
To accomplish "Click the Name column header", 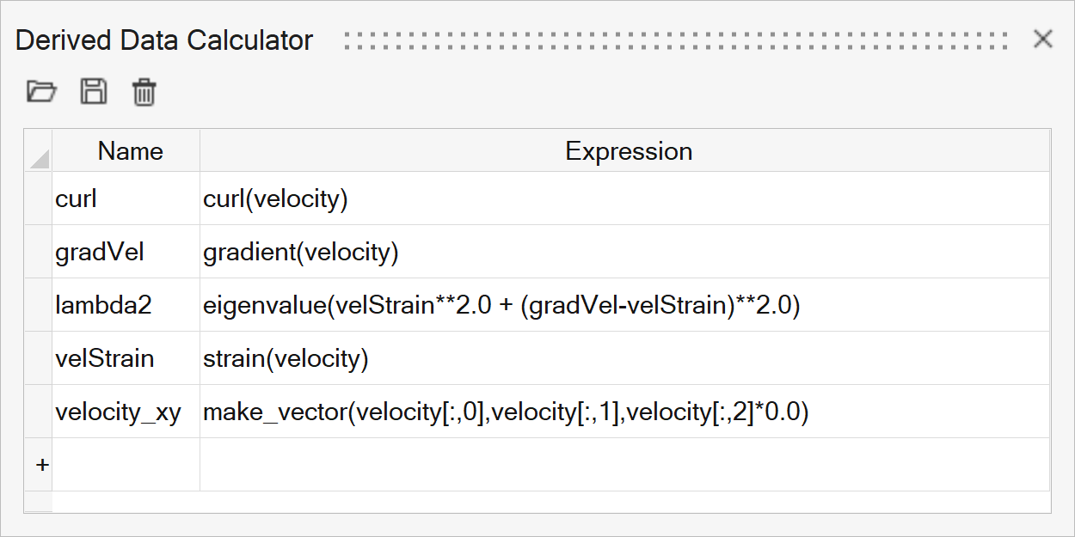I will point(130,152).
